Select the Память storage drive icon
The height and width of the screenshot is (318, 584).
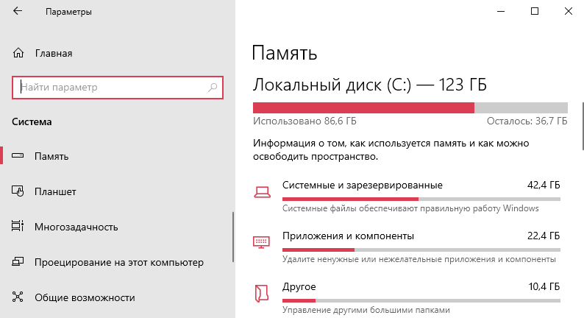click(18, 156)
